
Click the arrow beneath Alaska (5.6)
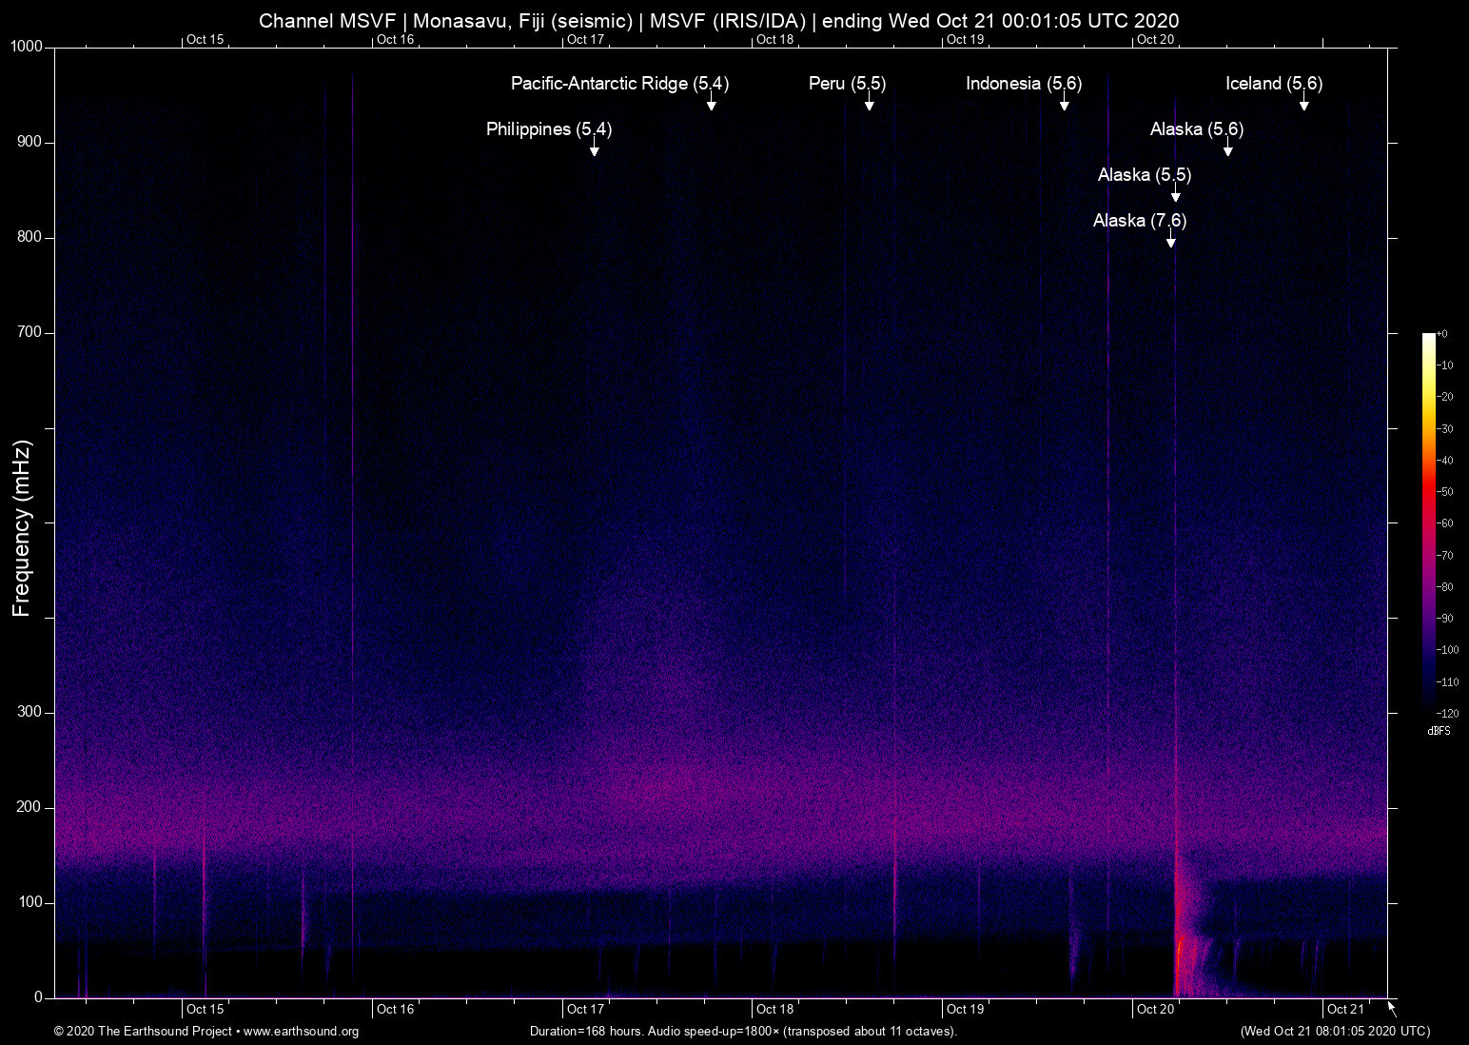(x=1228, y=150)
